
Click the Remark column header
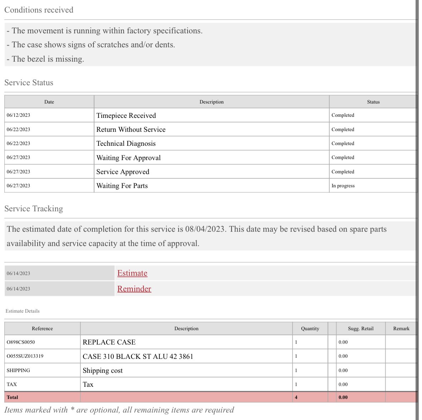click(401, 329)
